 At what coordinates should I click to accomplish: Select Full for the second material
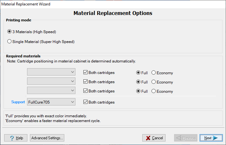click(x=138, y=82)
